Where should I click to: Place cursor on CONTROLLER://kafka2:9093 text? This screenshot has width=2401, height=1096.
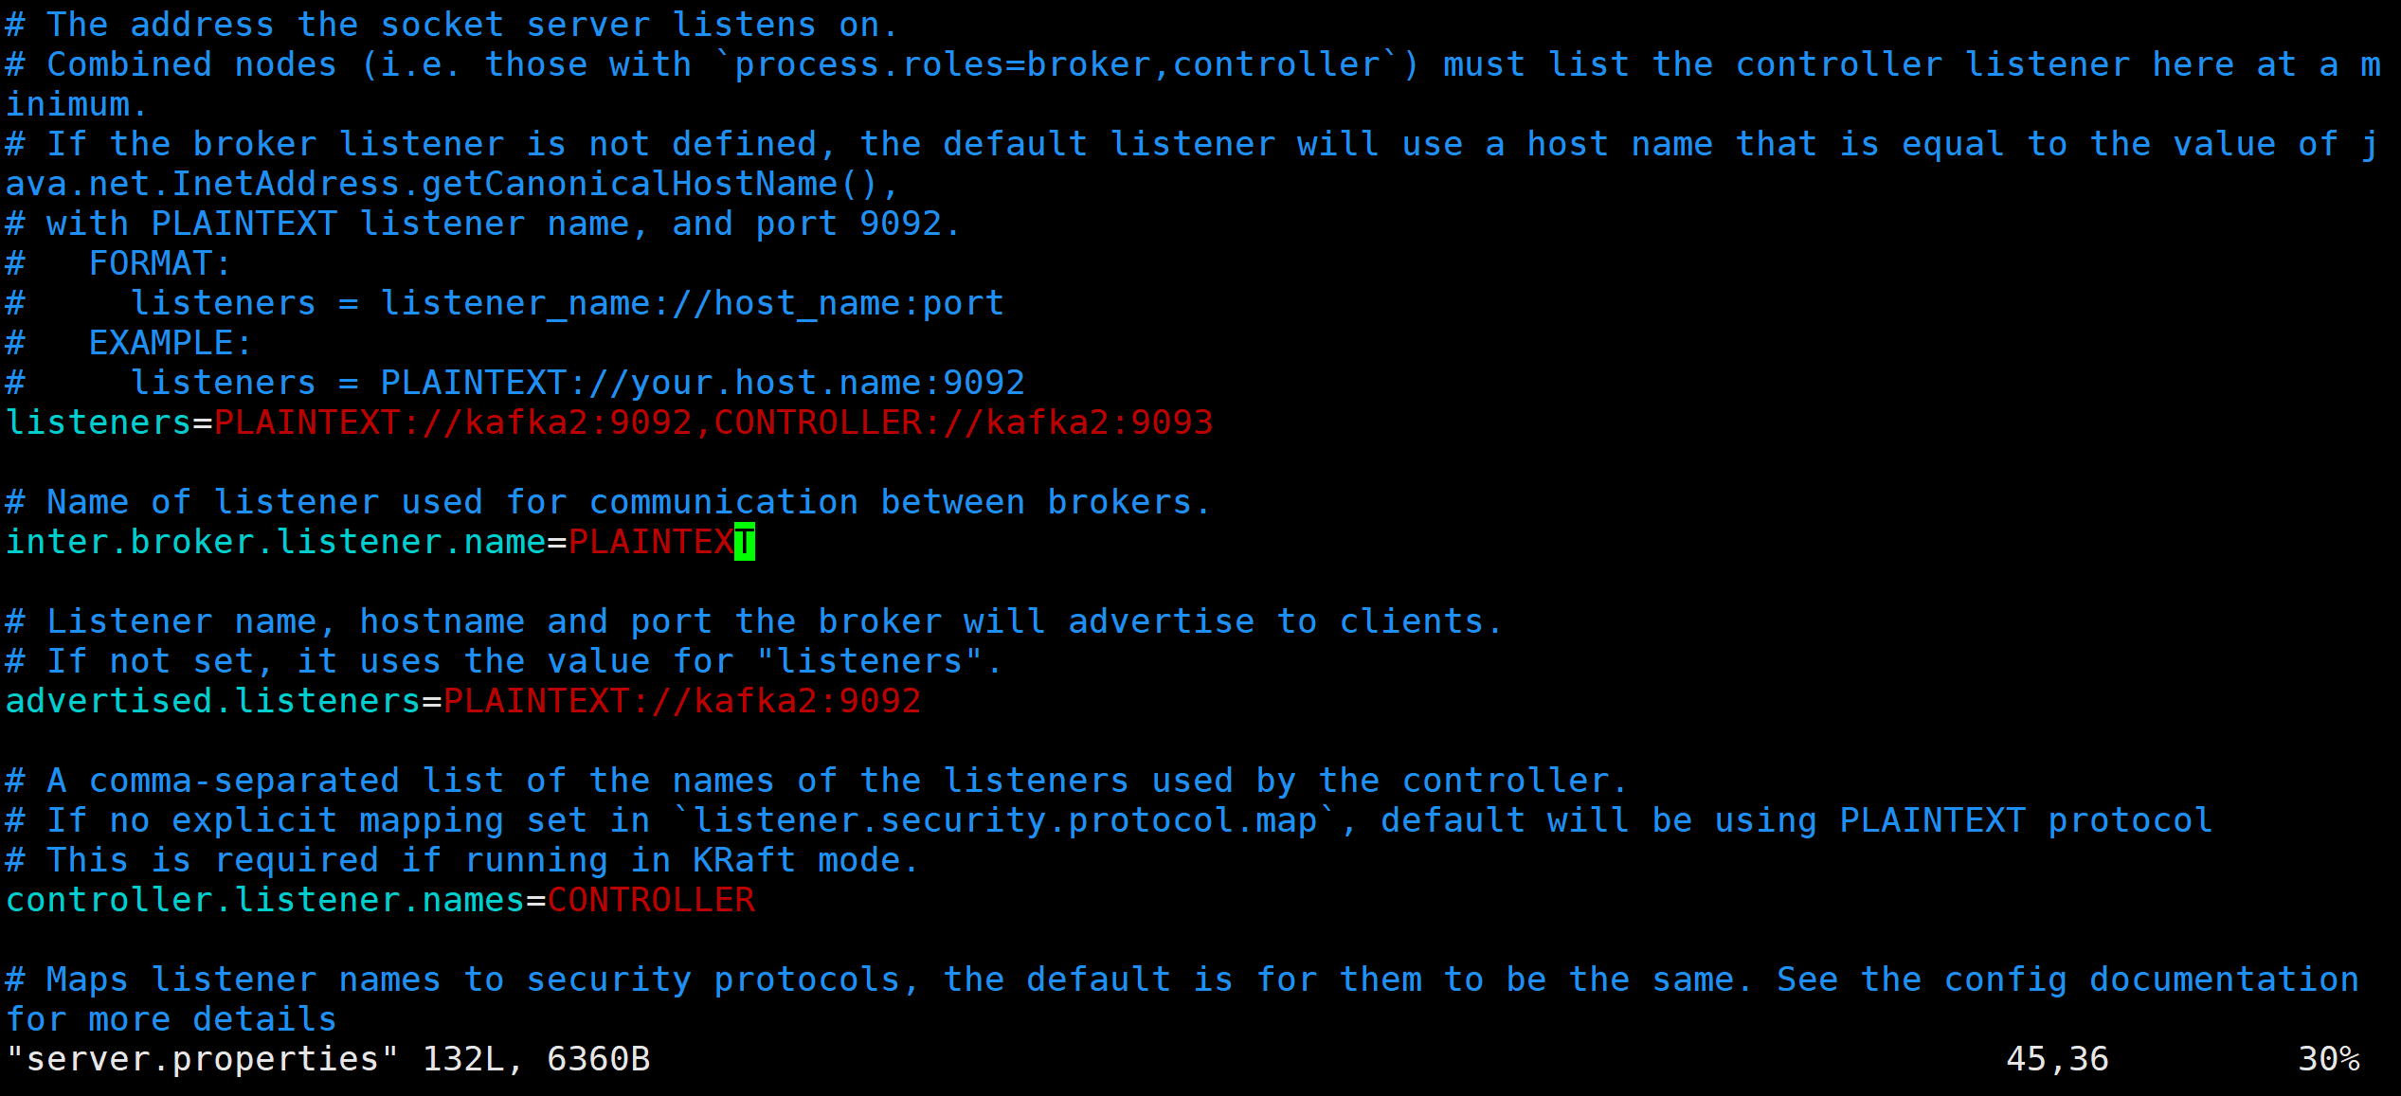(x=964, y=422)
